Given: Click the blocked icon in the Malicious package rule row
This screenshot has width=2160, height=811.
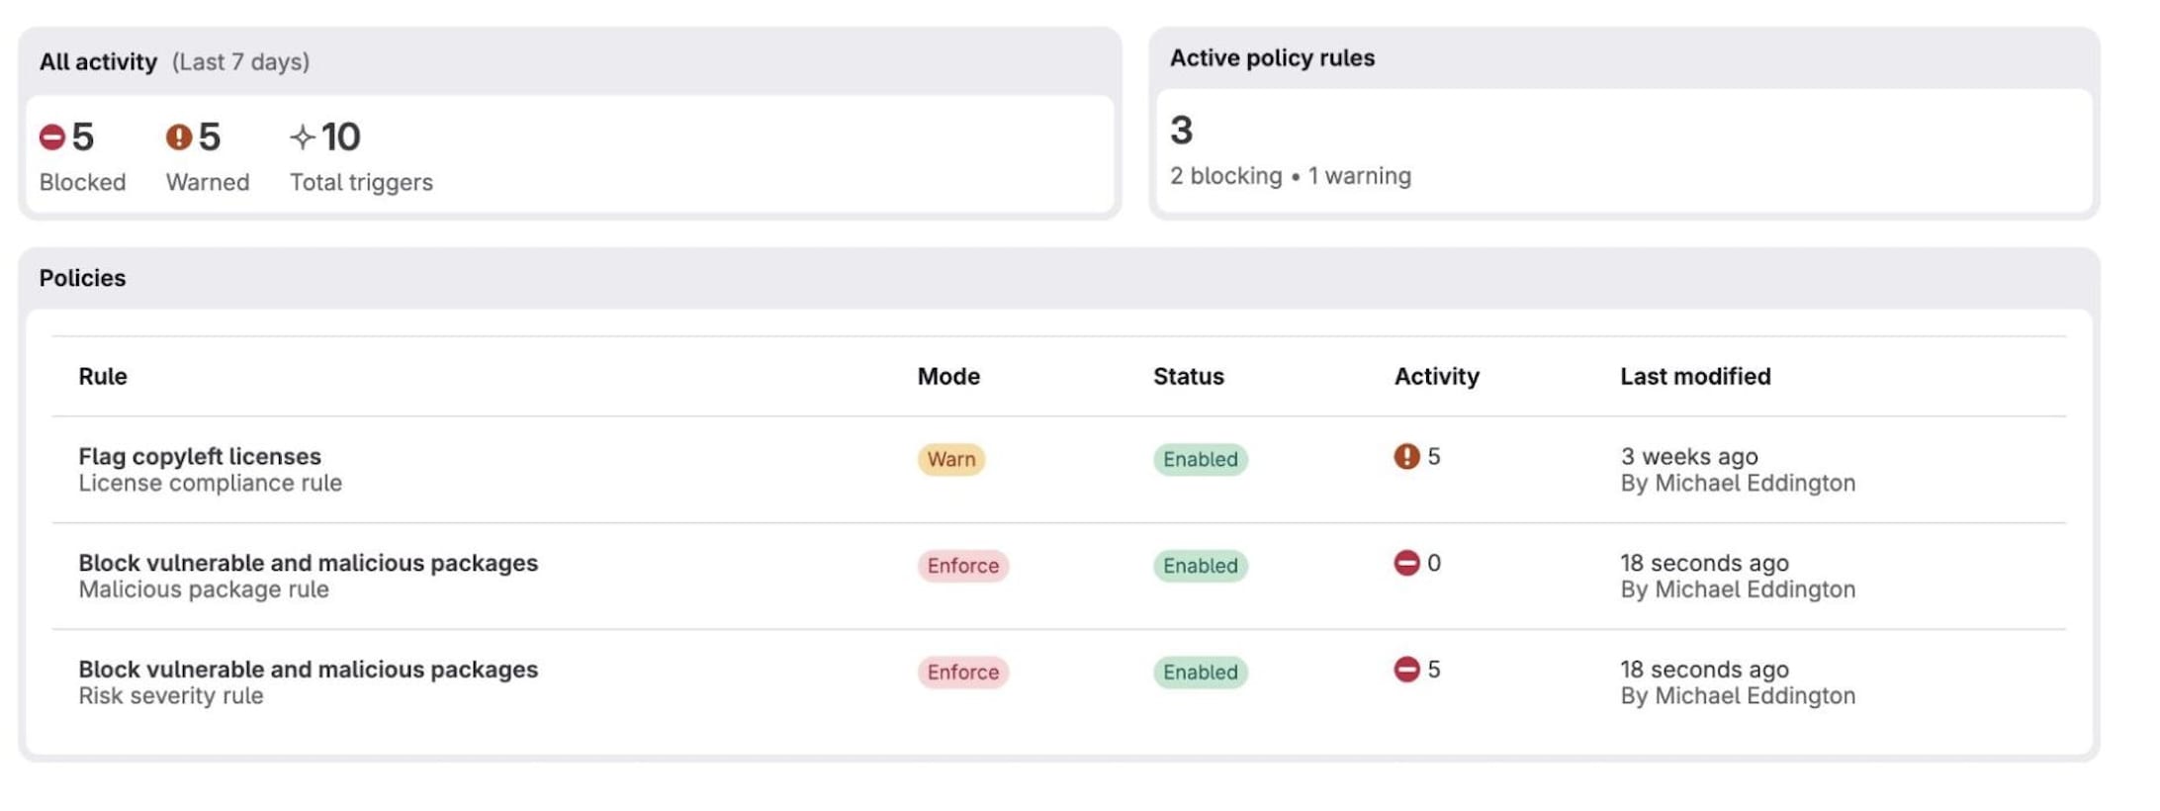Looking at the screenshot, I should (1406, 563).
